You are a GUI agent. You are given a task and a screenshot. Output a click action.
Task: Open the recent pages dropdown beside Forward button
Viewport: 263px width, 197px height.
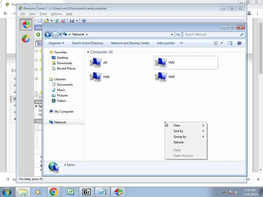pyautogui.click(x=60, y=35)
